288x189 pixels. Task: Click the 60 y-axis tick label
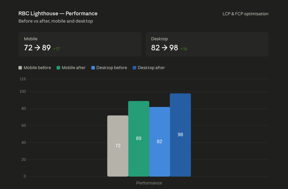24,126
